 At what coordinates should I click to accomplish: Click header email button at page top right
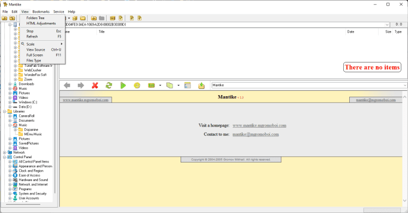click(376, 100)
